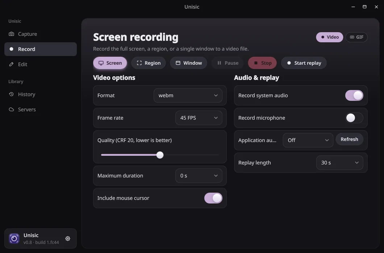The width and height of the screenshot is (384, 253).
Task: Click the Screen recording heading
Action: tap(136, 37)
